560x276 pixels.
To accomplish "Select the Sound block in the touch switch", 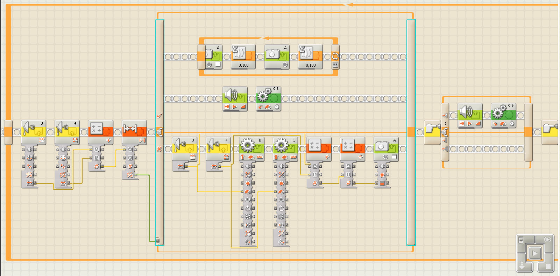I will point(470,116).
